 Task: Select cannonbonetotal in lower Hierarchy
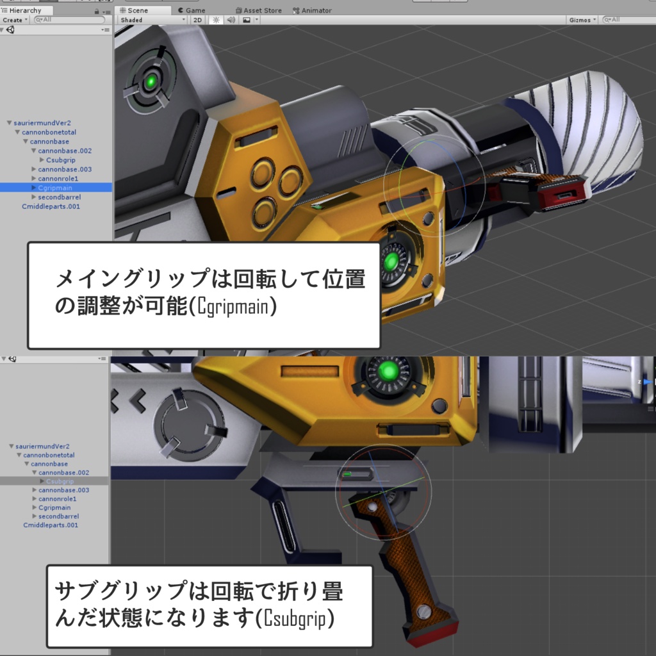click(x=49, y=455)
